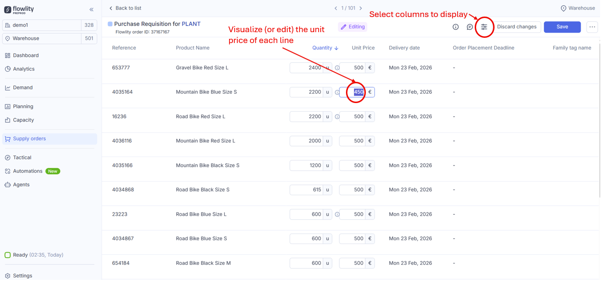This screenshot has height=287, width=602.
Task: Discard changes to the requisition
Action: tap(516, 27)
